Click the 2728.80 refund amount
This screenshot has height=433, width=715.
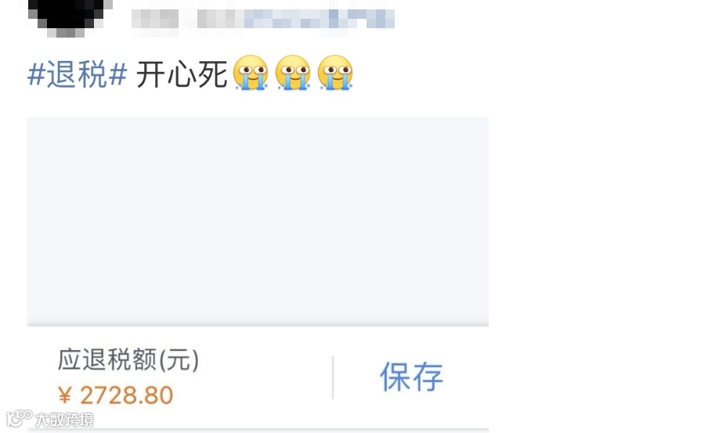(126, 395)
